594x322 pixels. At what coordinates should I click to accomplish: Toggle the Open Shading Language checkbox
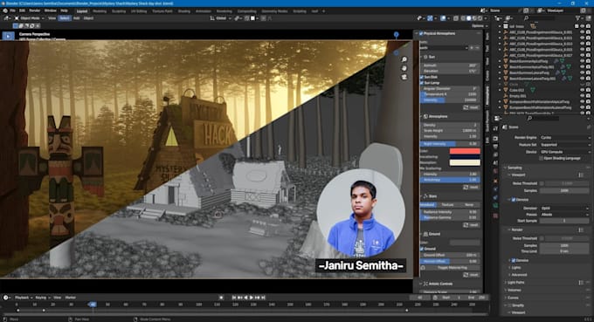click(541, 158)
